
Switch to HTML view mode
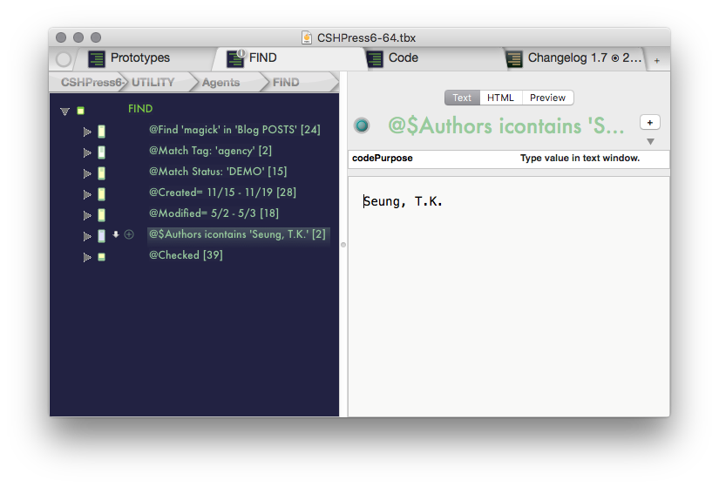[x=500, y=98]
